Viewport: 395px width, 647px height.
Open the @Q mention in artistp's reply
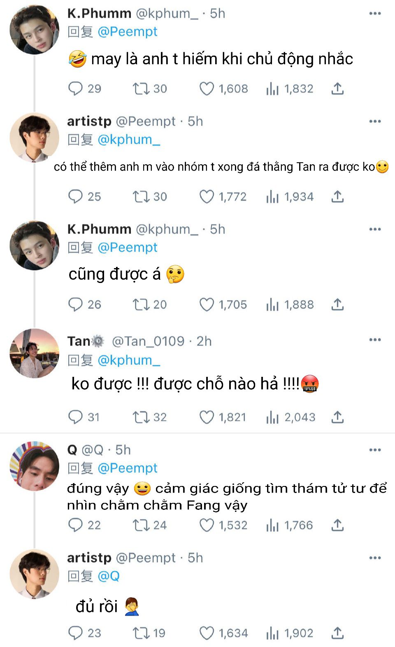pyautogui.click(x=109, y=576)
